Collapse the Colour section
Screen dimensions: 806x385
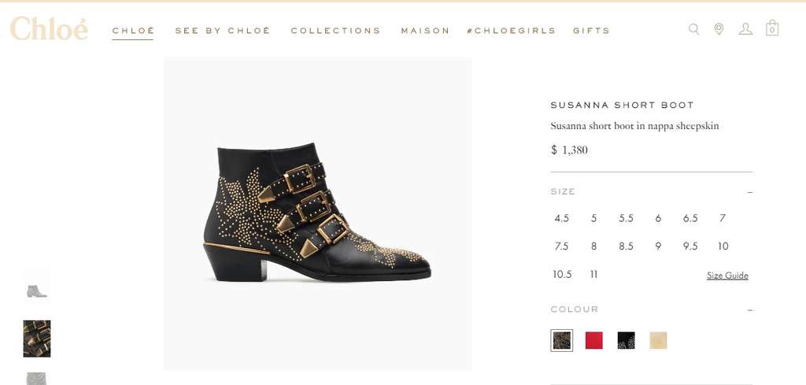(749, 310)
